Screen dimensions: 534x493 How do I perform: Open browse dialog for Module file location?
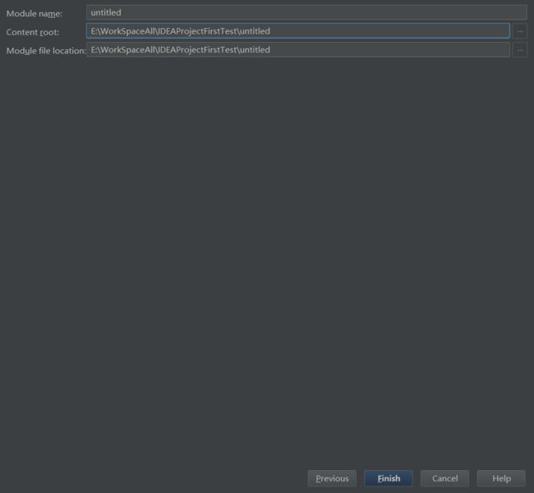point(520,50)
